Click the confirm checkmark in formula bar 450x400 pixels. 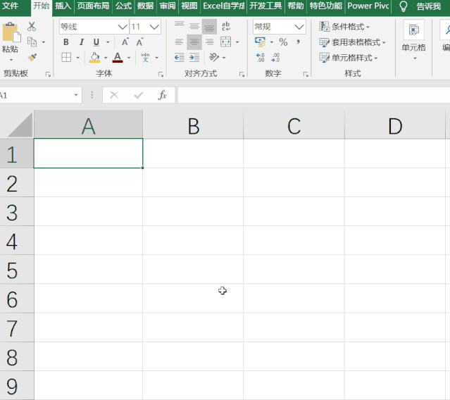[139, 95]
